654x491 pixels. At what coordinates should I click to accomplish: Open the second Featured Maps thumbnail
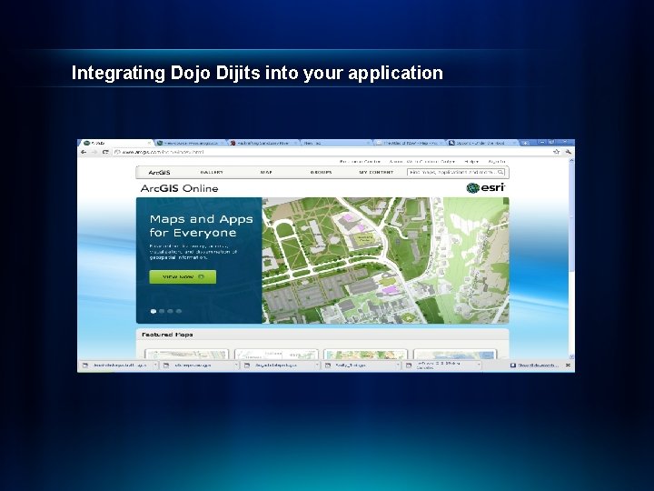pyautogui.click(x=276, y=355)
